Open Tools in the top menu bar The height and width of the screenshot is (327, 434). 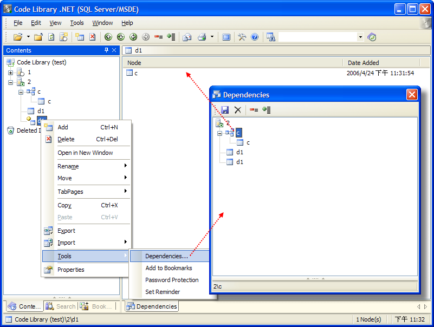[x=77, y=23]
